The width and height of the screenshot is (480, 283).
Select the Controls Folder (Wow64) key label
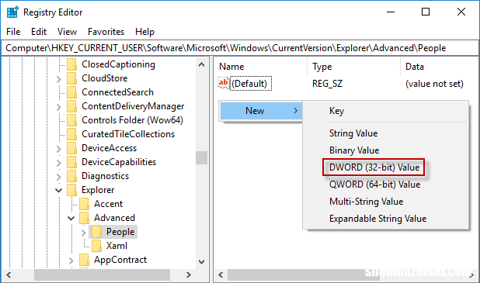click(132, 120)
